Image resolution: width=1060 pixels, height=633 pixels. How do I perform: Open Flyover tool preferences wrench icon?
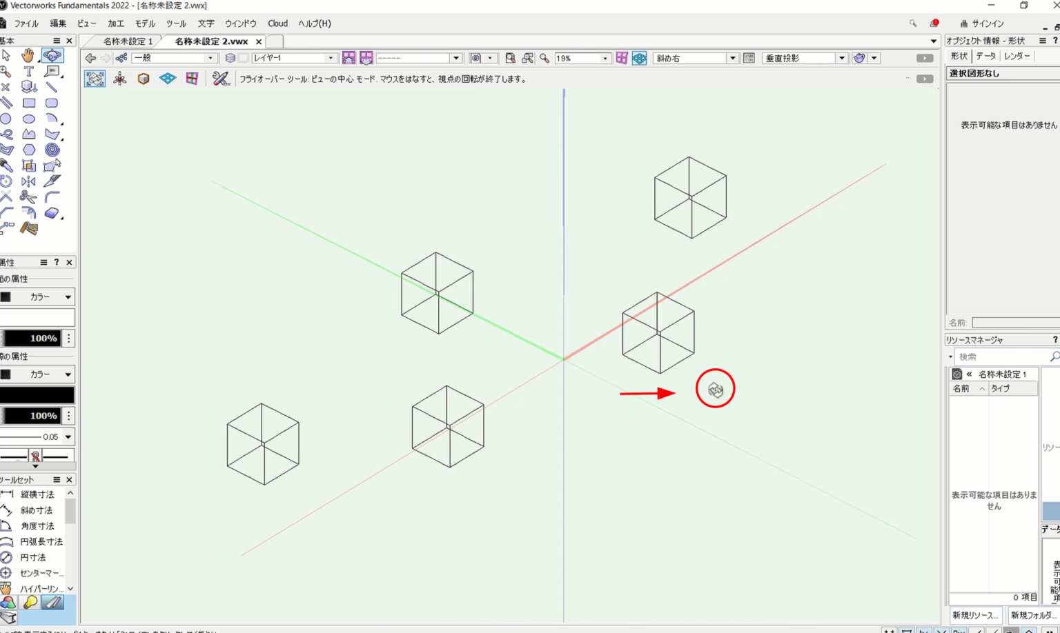click(220, 79)
